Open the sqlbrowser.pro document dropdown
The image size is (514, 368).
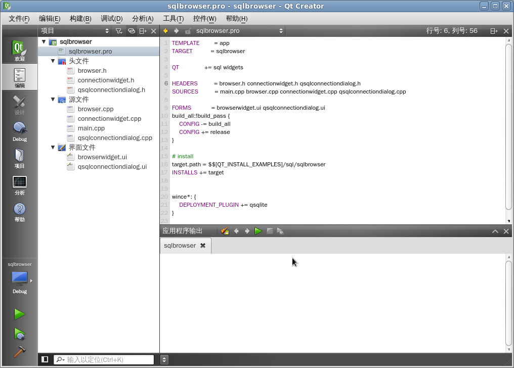coord(239,31)
